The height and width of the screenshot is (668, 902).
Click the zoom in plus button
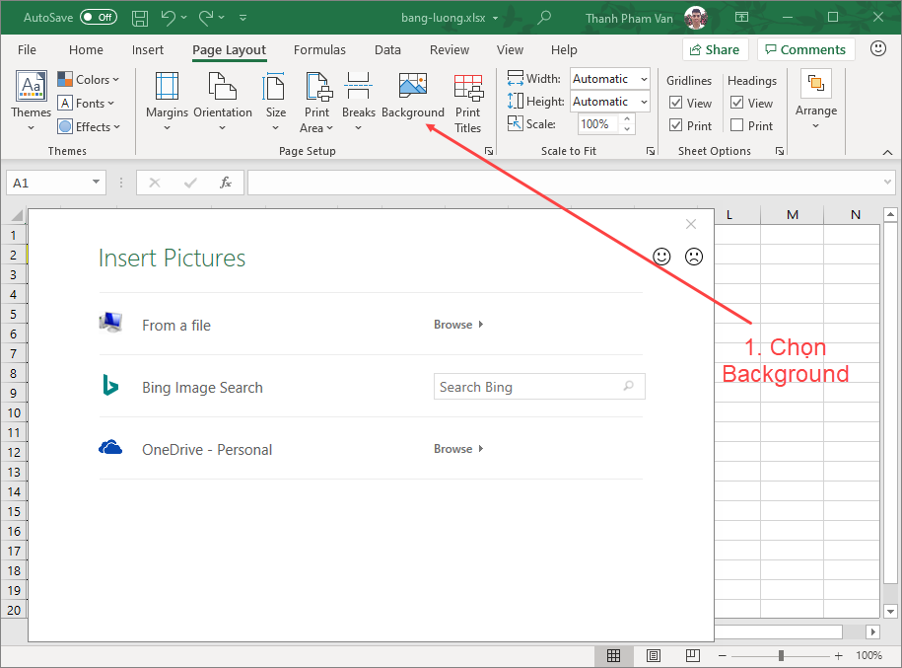click(838, 655)
